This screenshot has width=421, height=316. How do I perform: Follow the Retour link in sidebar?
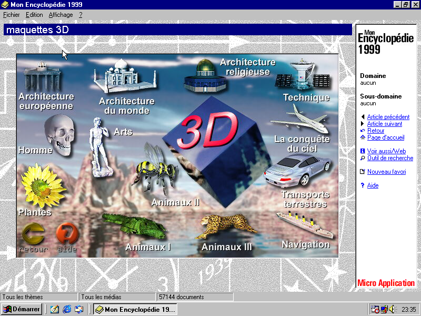(376, 131)
